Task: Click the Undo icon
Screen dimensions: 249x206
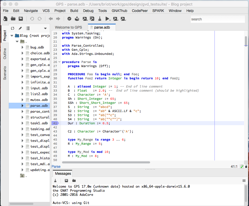Action: pyautogui.click(x=32, y=18)
